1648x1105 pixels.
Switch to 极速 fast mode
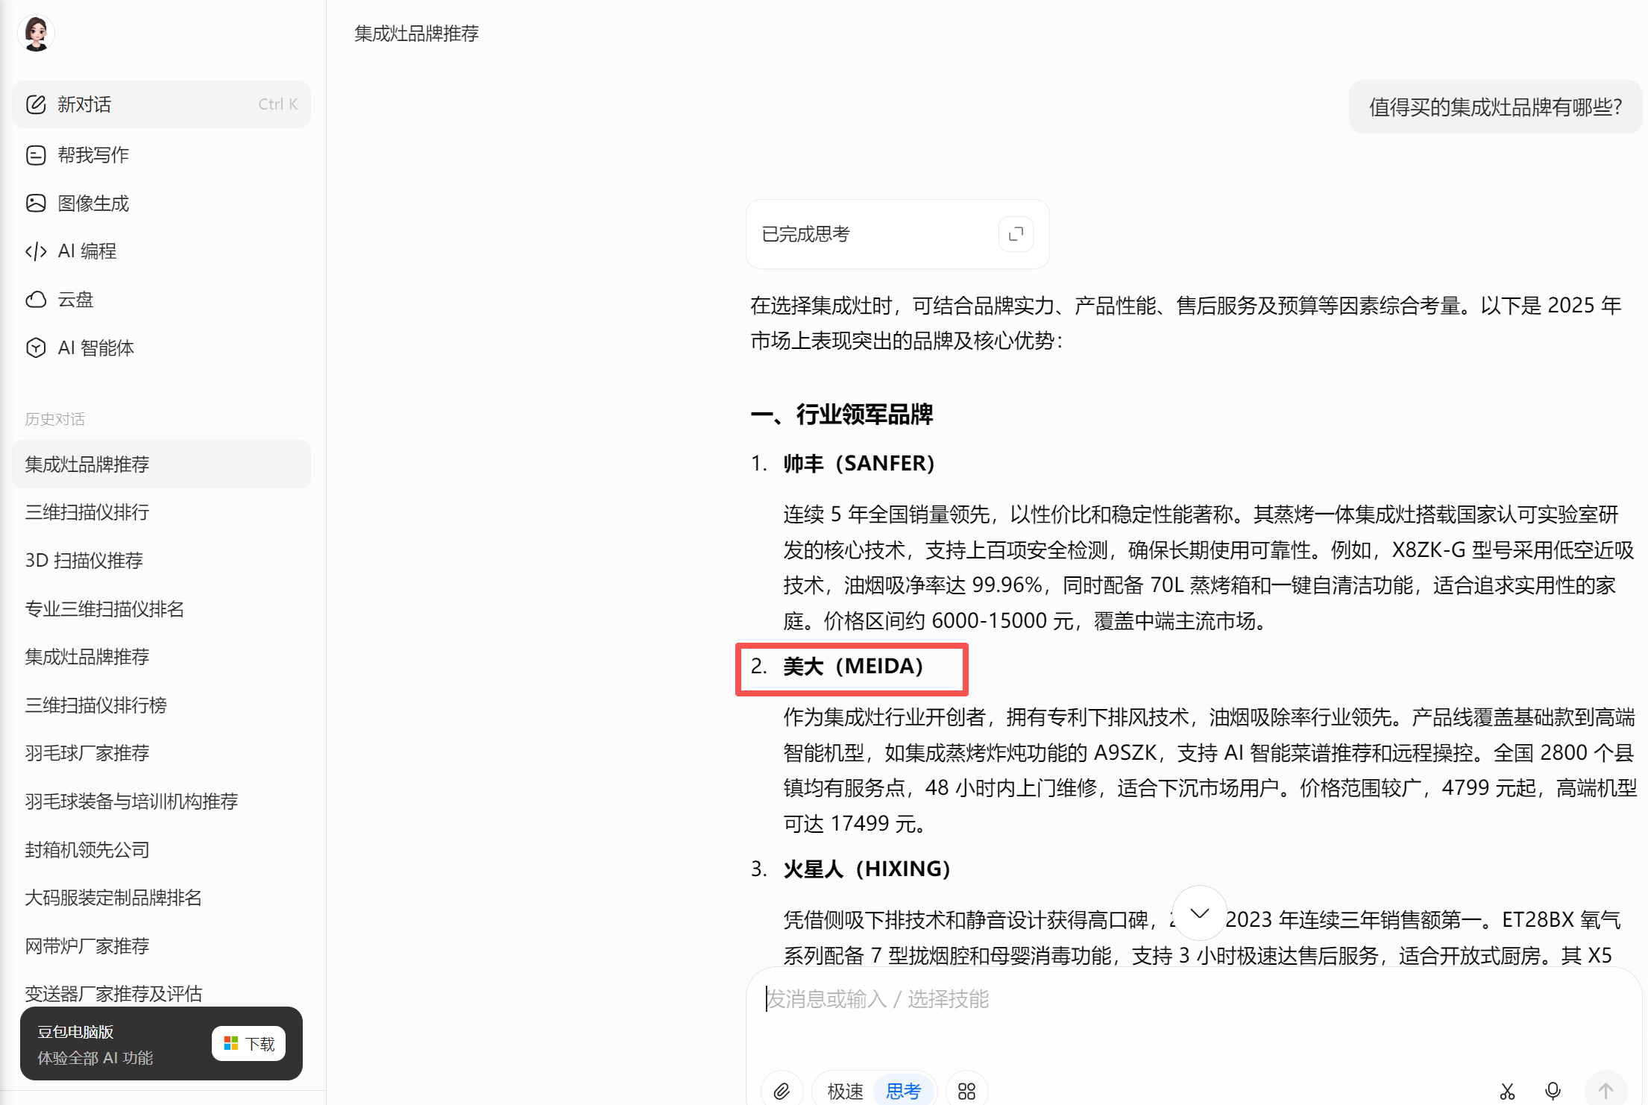click(x=845, y=1091)
